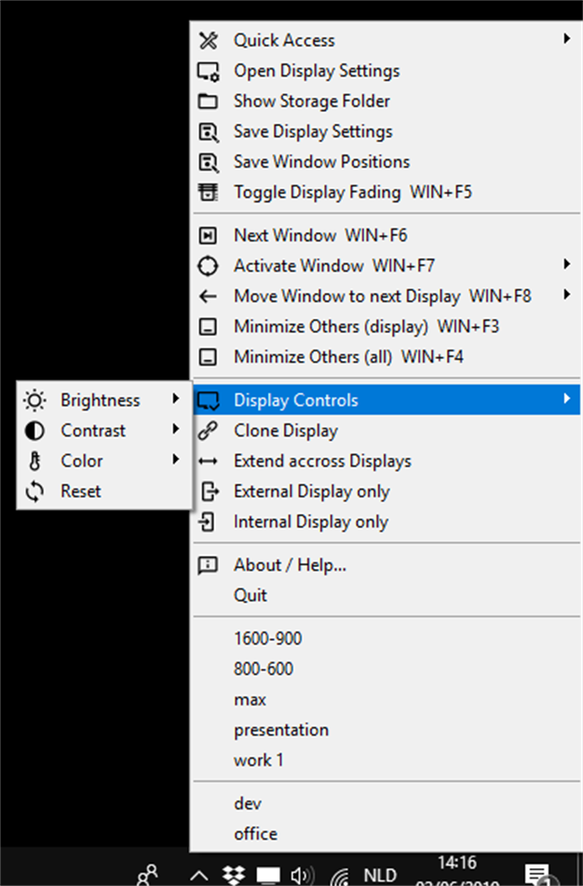Screen dimensions: 583x886
Task: Expand the Contrast submenu arrow
Action: pyautogui.click(x=176, y=429)
